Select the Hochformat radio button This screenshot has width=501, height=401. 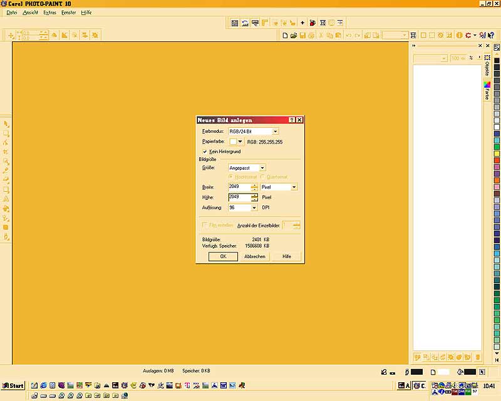coord(231,177)
